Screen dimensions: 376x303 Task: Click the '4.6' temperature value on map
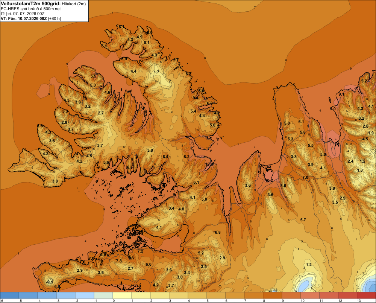click(x=107, y=92)
